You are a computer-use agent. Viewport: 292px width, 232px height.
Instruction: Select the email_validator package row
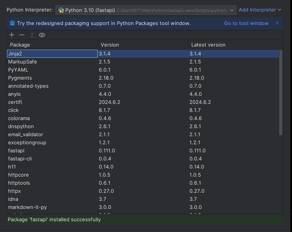click(143, 135)
